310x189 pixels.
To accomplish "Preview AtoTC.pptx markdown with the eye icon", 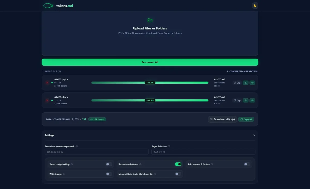I will pos(252,83).
